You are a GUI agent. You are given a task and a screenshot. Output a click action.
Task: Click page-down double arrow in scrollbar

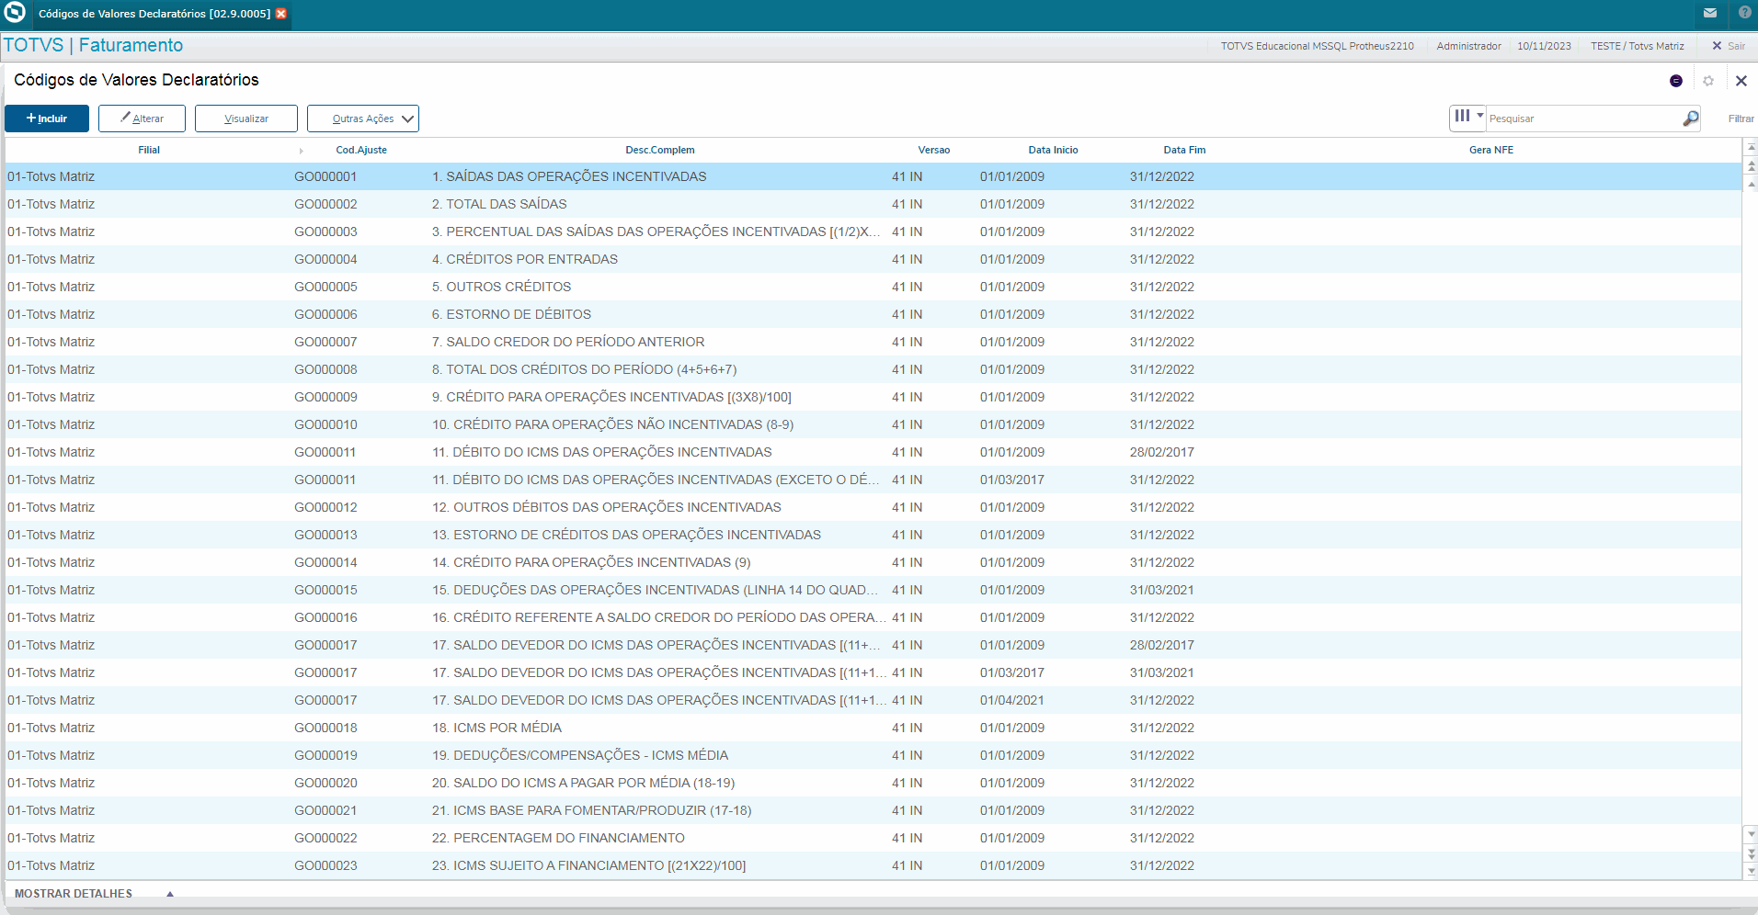click(x=1751, y=853)
